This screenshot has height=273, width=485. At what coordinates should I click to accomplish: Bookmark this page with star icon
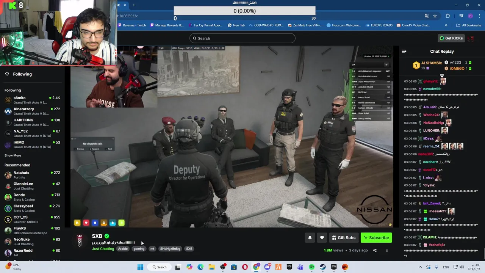click(435, 16)
